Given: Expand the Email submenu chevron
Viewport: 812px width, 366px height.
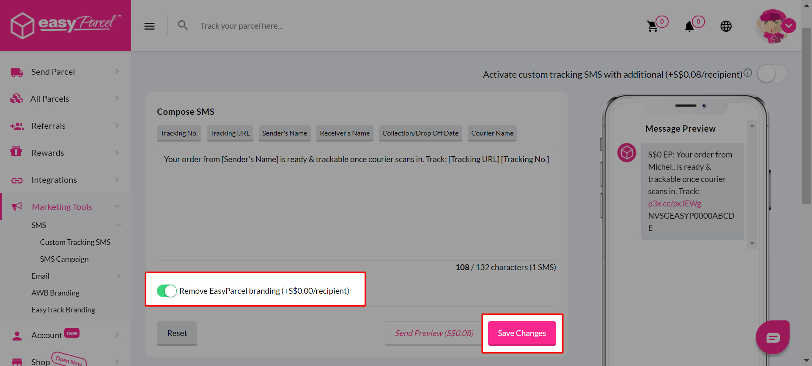Looking at the screenshot, I should click(119, 276).
